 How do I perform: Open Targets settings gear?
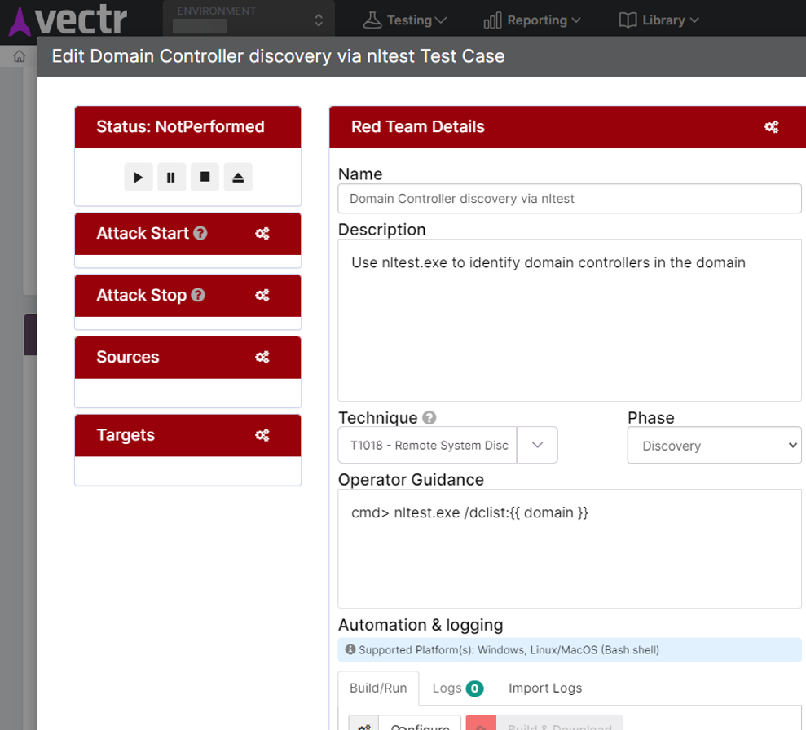(262, 435)
